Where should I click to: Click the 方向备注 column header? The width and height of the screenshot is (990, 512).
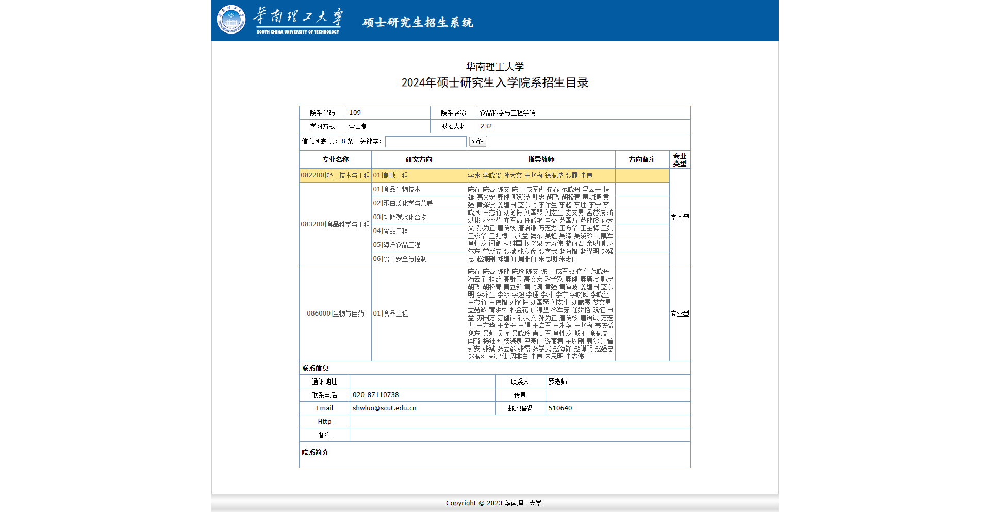[x=642, y=159]
